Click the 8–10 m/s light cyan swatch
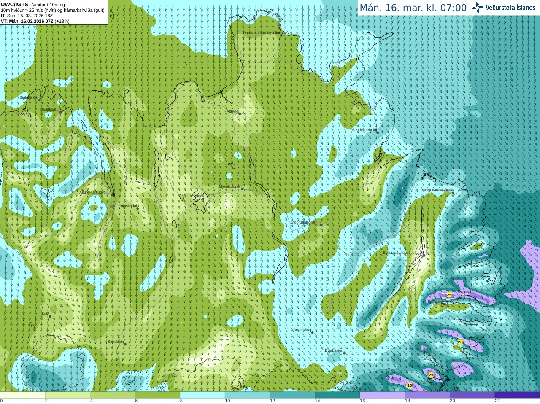This screenshot has width=540, height=404. click(x=202, y=395)
